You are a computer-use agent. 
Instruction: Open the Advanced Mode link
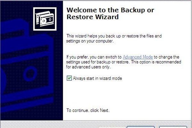pyautogui.click(x=138, y=57)
